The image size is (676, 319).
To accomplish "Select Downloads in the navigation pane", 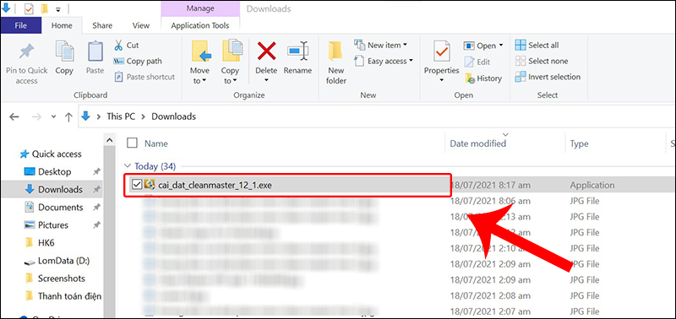I will 60,189.
